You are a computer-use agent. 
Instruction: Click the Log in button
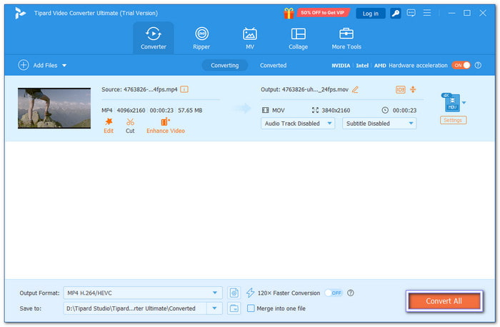(x=371, y=13)
